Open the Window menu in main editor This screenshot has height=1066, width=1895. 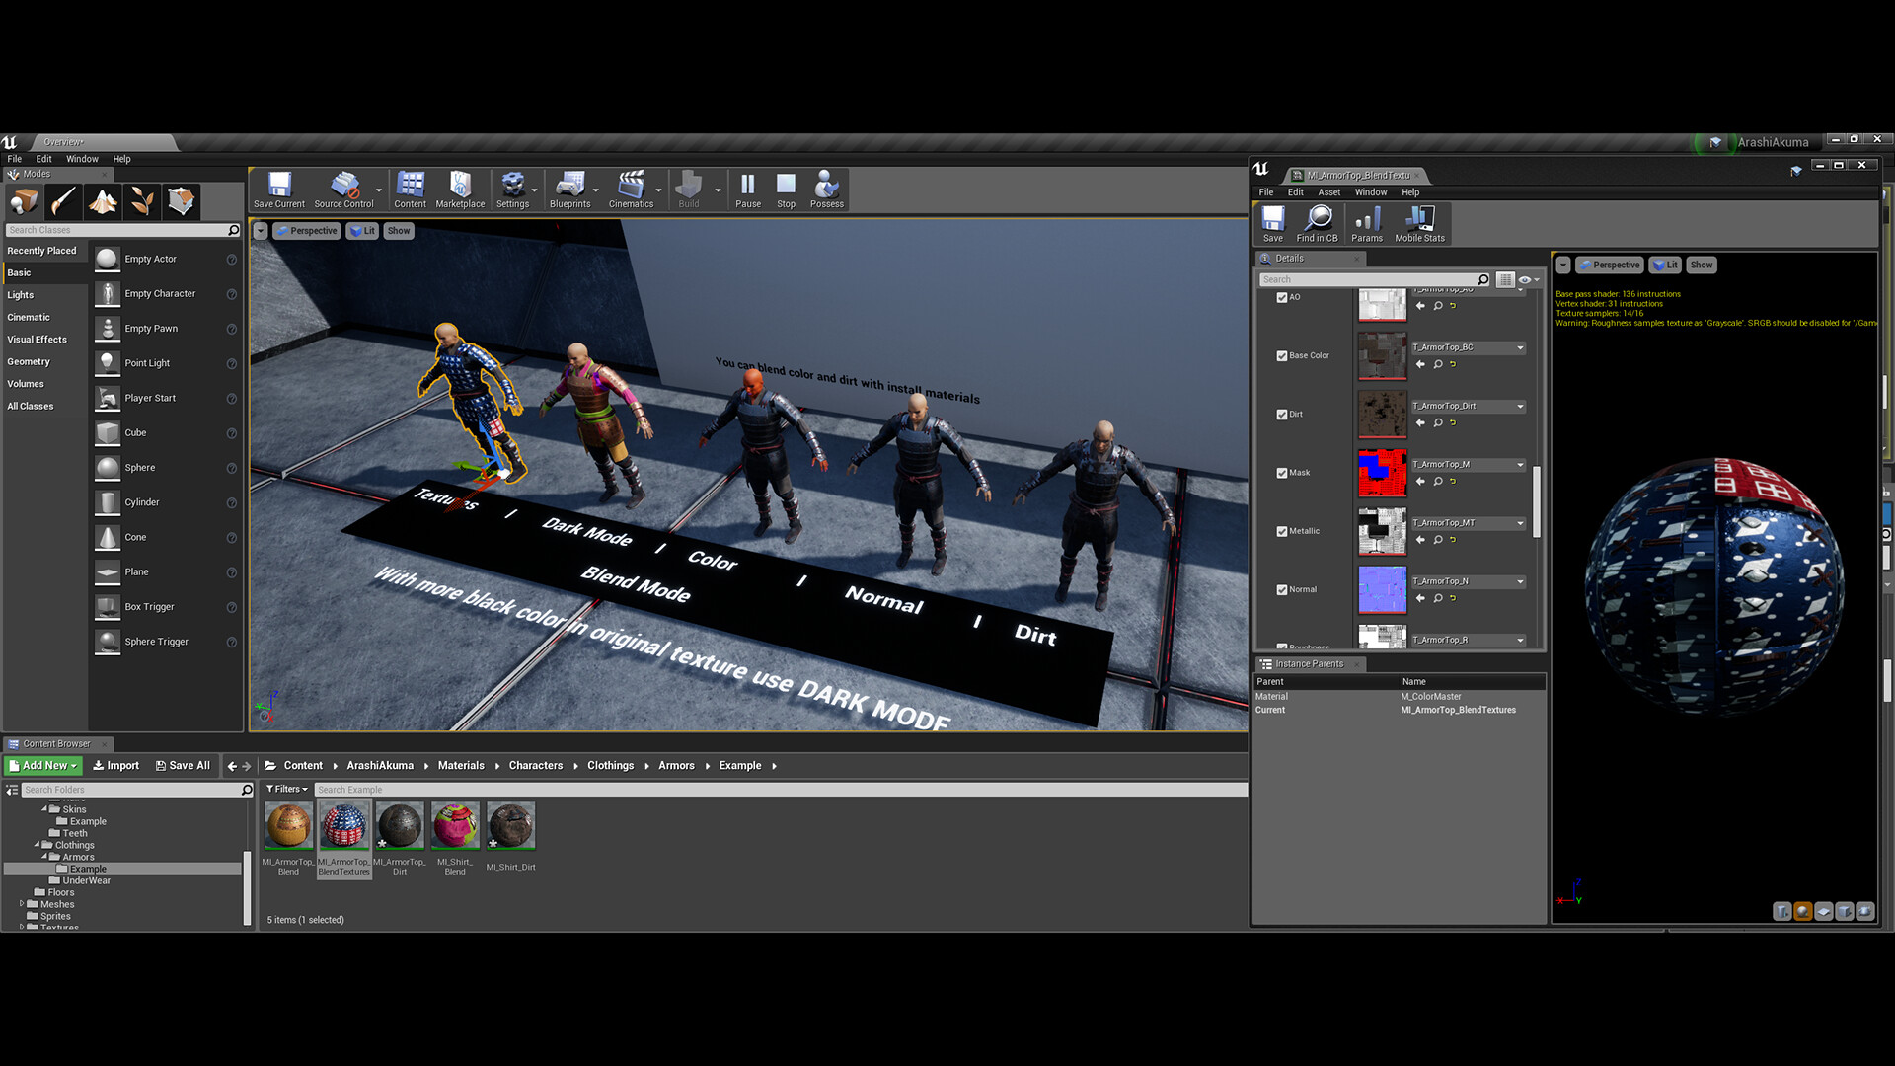pos(82,159)
